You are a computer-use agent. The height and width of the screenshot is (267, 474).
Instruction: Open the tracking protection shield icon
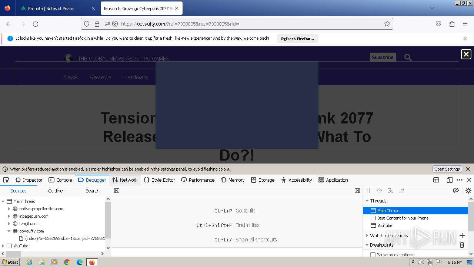pyautogui.click(x=87, y=24)
